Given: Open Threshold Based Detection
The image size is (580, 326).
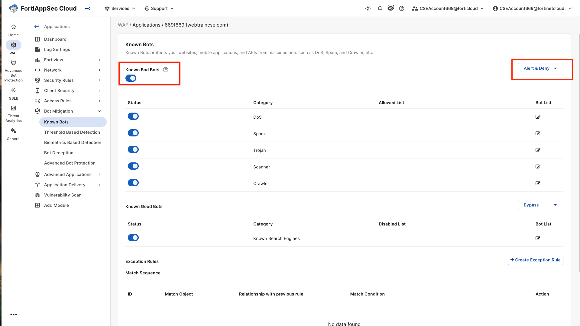Looking at the screenshot, I should pos(72,132).
